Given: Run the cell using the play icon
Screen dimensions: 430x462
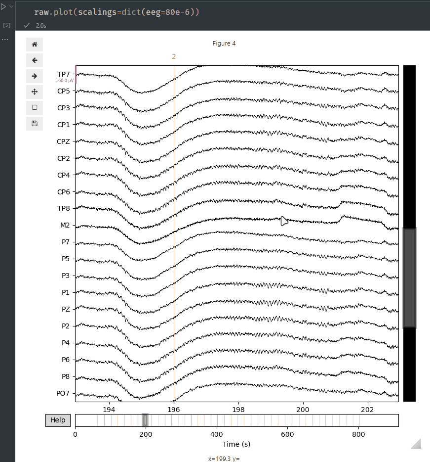Looking at the screenshot, I should 5,6.
